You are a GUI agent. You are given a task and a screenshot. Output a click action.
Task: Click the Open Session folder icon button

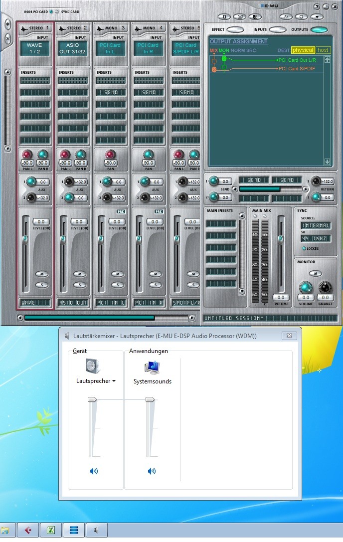coord(240,16)
